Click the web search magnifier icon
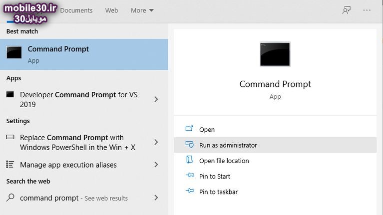 pyautogui.click(x=10, y=198)
